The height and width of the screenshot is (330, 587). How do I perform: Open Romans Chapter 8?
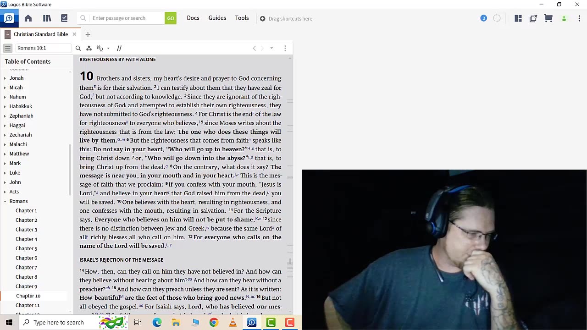tap(26, 277)
